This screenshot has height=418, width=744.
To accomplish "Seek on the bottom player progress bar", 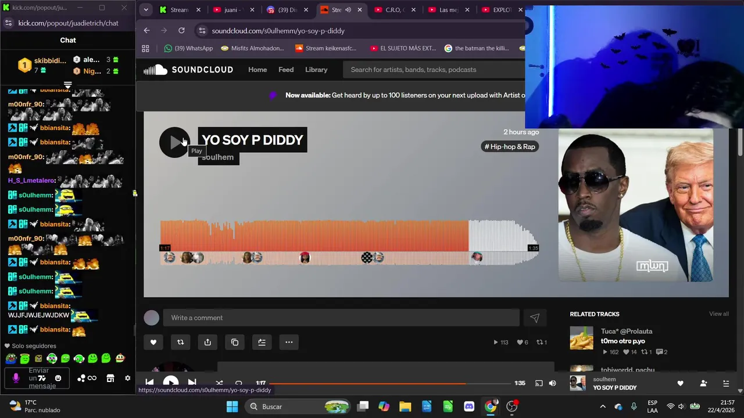I will (x=390, y=383).
